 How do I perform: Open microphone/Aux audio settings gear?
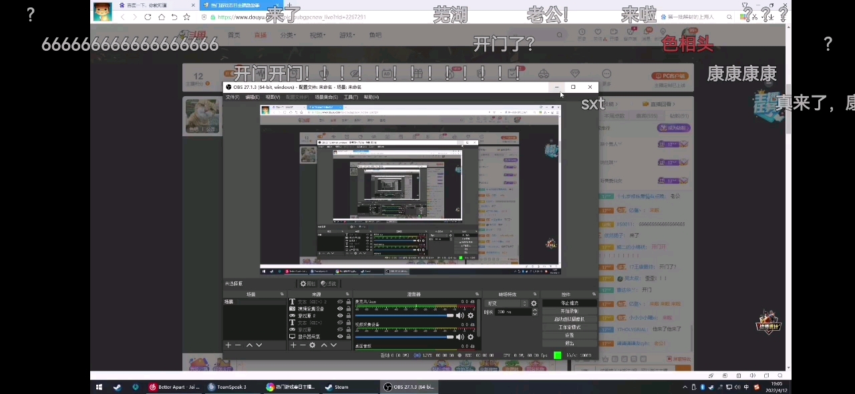pyautogui.click(x=471, y=315)
